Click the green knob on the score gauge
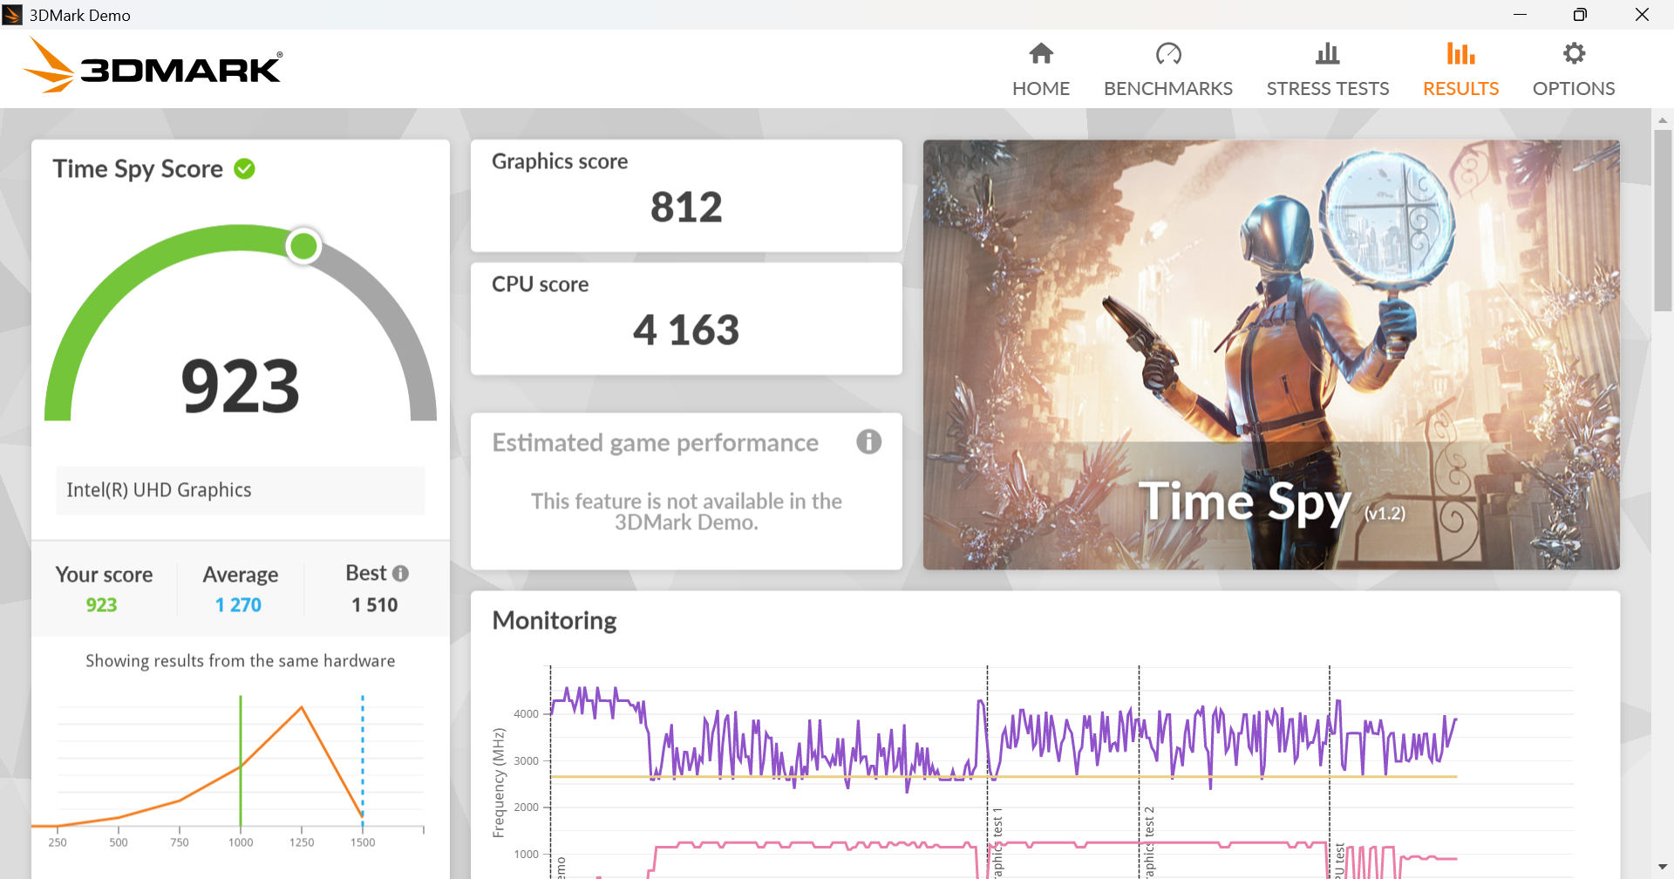 pyautogui.click(x=303, y=247)
